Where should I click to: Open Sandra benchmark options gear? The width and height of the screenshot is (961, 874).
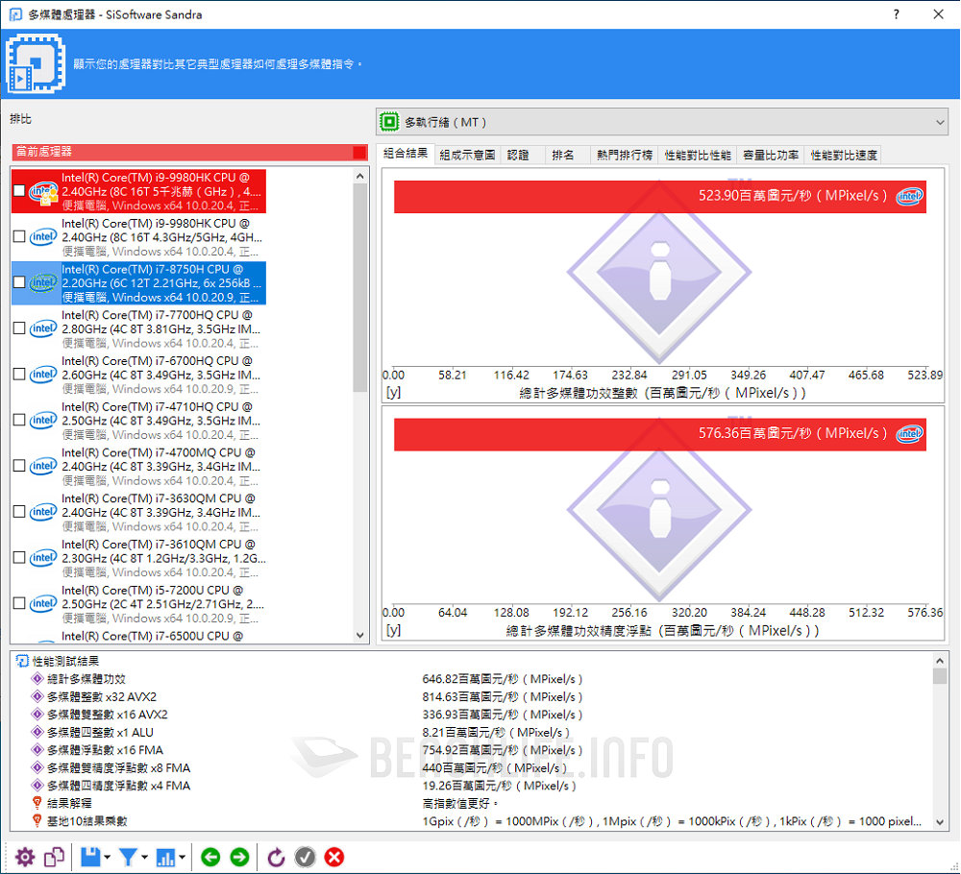coord(24,857)
